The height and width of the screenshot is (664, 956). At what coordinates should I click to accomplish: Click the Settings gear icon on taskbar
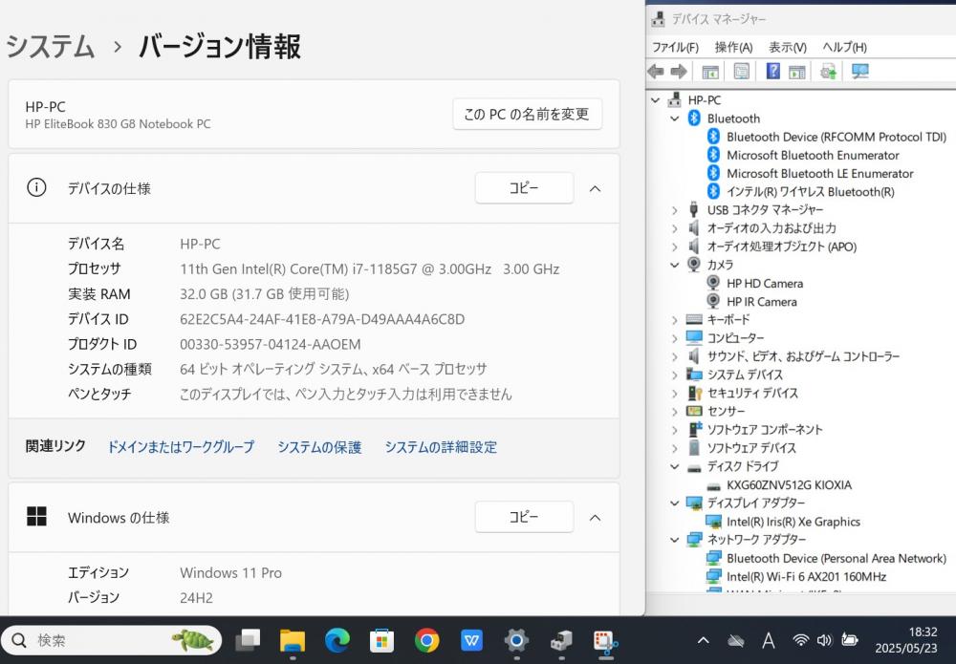(x=516, y=641)
